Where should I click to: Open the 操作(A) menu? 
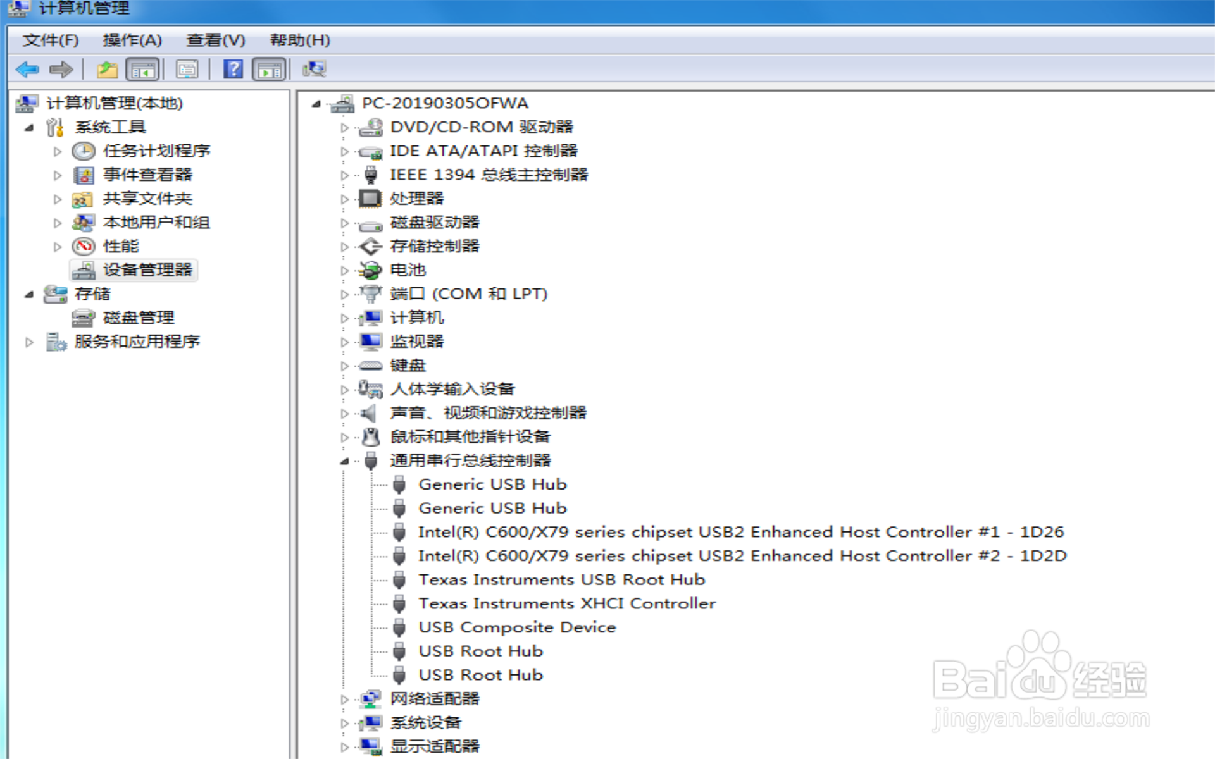(132, 40)
